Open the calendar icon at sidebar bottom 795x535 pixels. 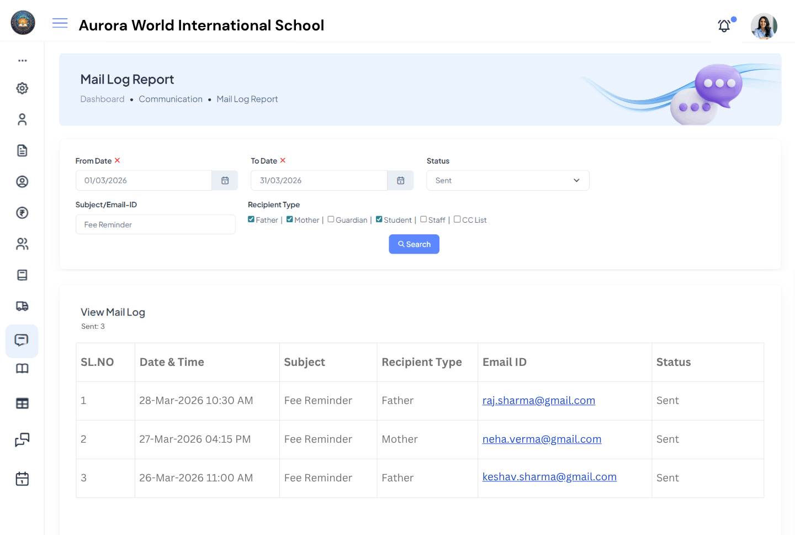click(22, 479)
